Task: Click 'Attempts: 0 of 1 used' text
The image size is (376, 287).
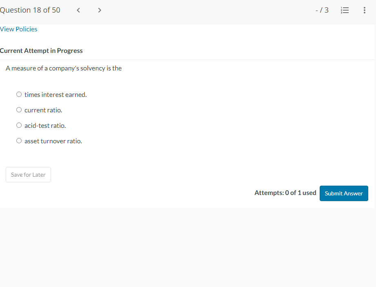Action: pos(285,193)
